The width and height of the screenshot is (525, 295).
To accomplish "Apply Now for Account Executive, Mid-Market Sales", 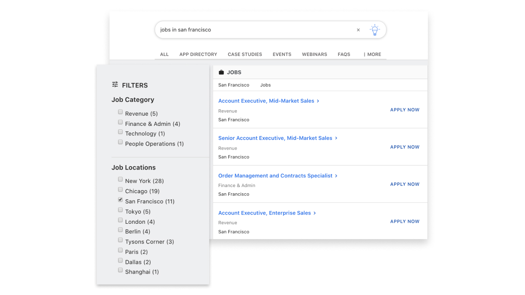I will 405,110.
